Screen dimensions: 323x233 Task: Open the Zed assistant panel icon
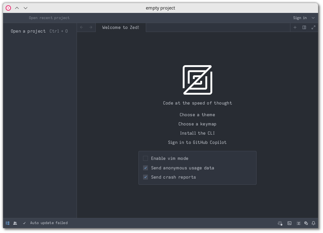click(298, 223)
